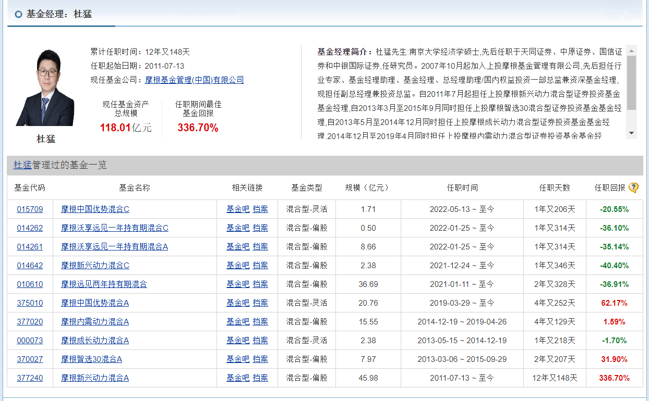
Task: Open fund code 377020
Action: [30, 322]
